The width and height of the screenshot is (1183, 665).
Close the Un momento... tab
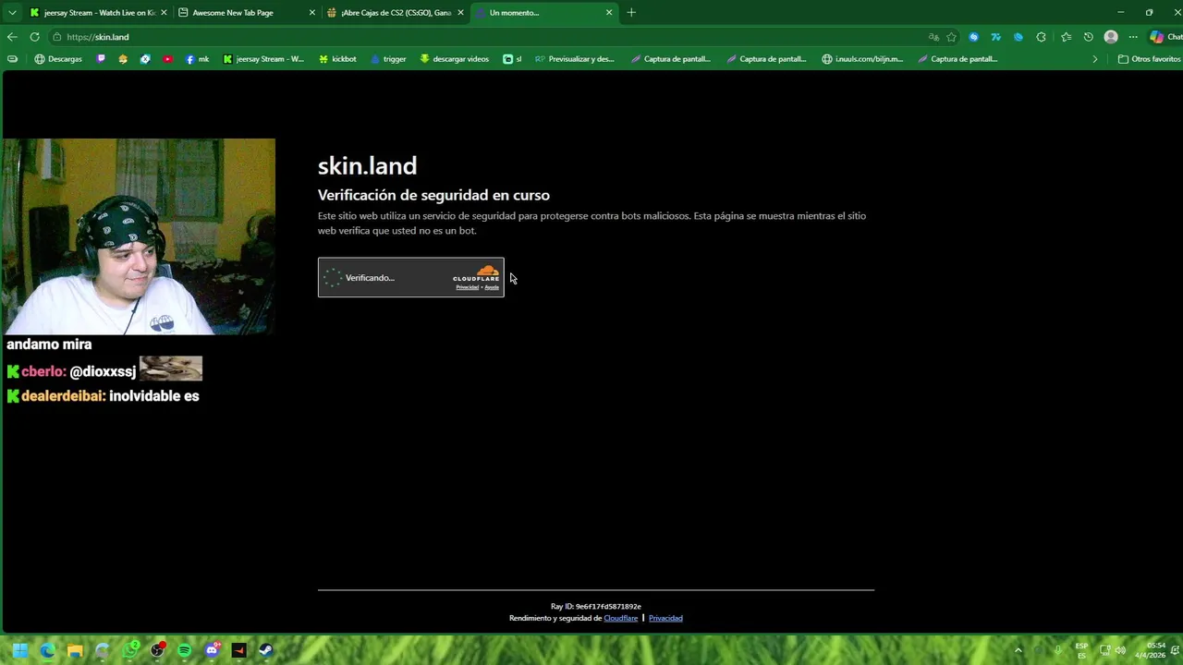609,13
